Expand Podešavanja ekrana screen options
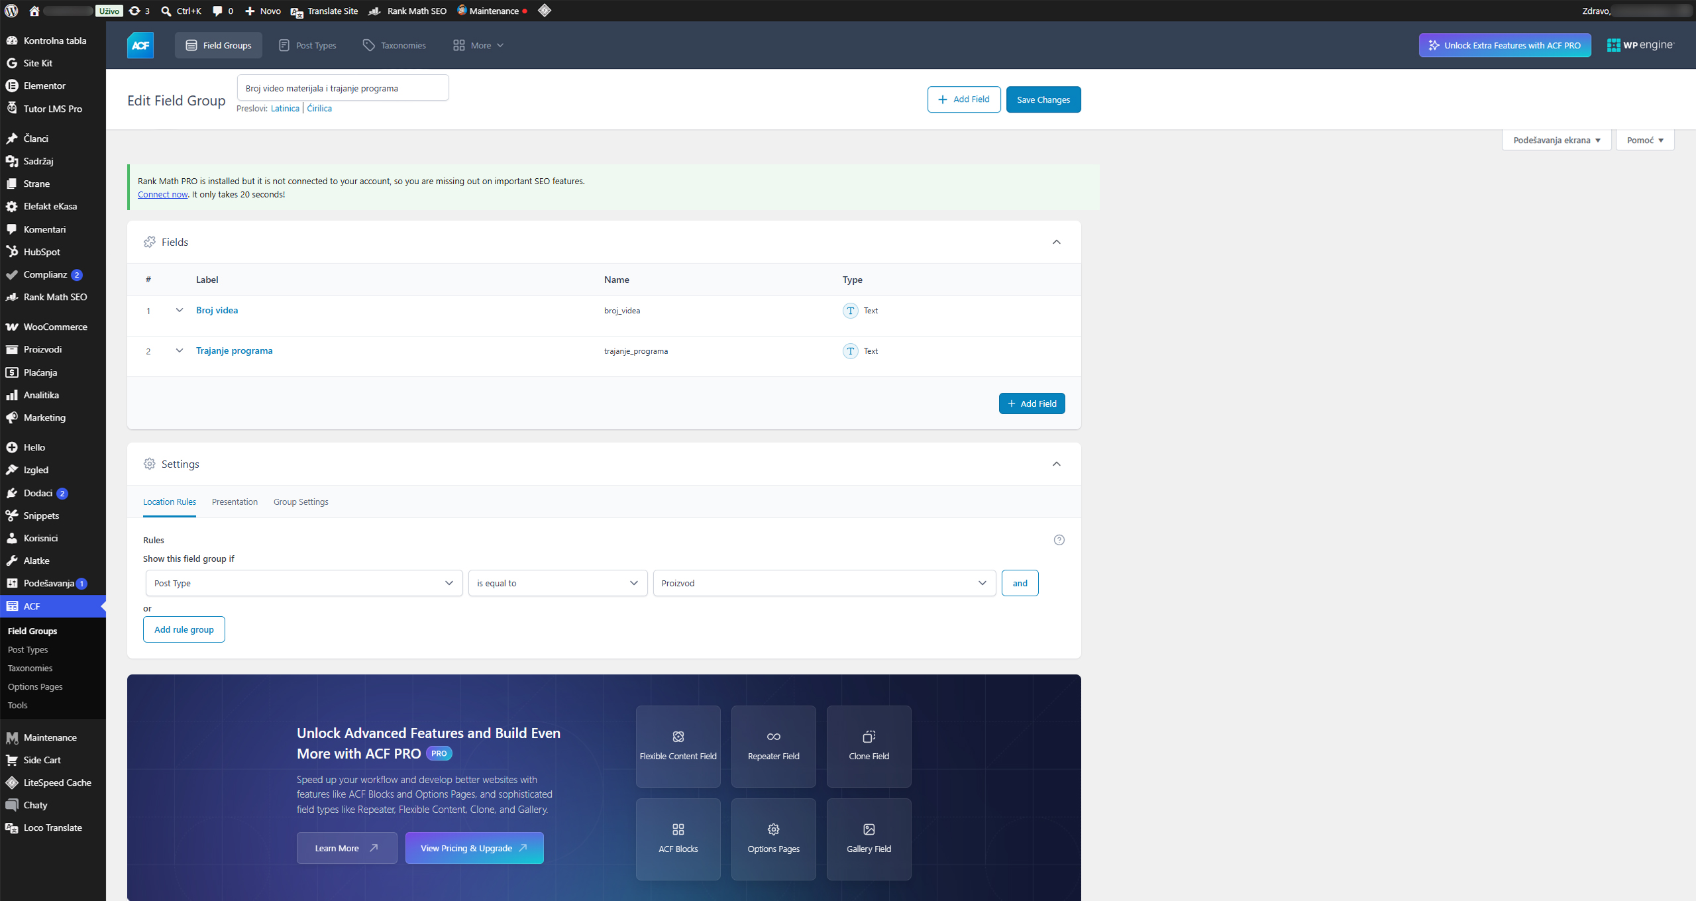 1557,140
